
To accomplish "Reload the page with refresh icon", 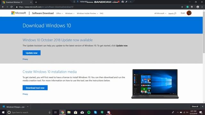I will (12, 7).
